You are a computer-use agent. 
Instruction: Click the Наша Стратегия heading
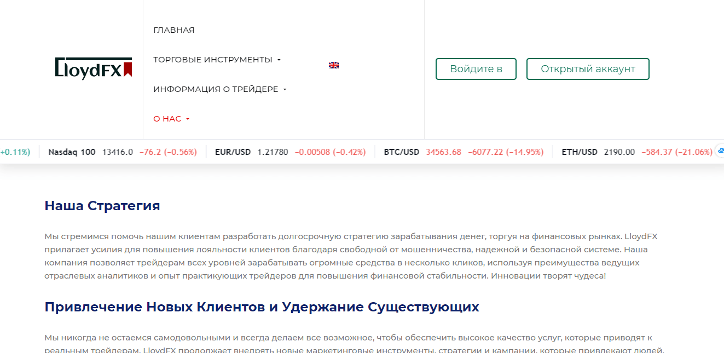102,206
